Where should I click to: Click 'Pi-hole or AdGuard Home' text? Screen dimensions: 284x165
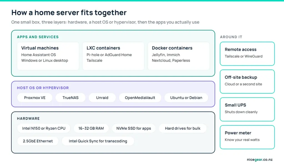(x=109, y=55)
